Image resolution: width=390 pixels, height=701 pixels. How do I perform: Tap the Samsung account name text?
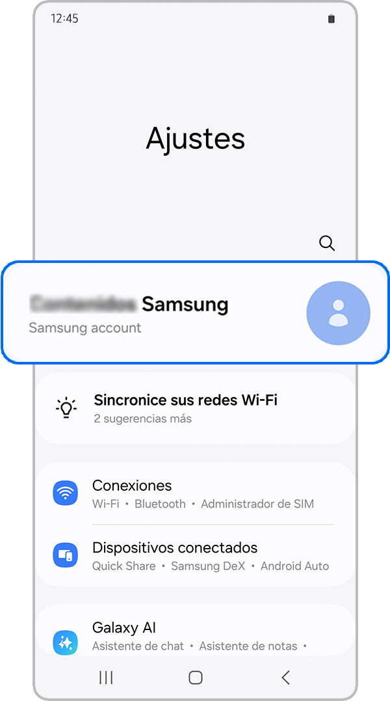[x=129, y=305]
